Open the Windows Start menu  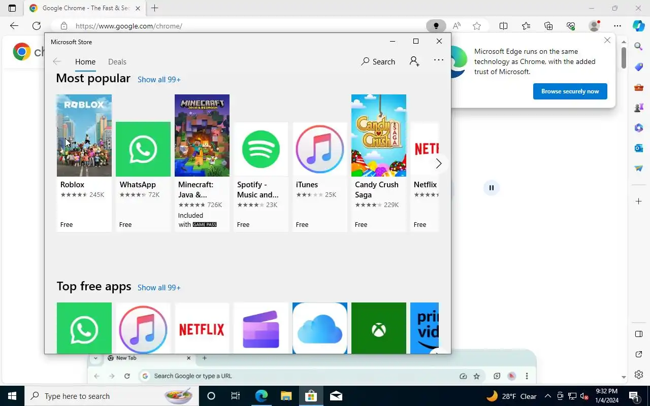[x=12, y=396]
